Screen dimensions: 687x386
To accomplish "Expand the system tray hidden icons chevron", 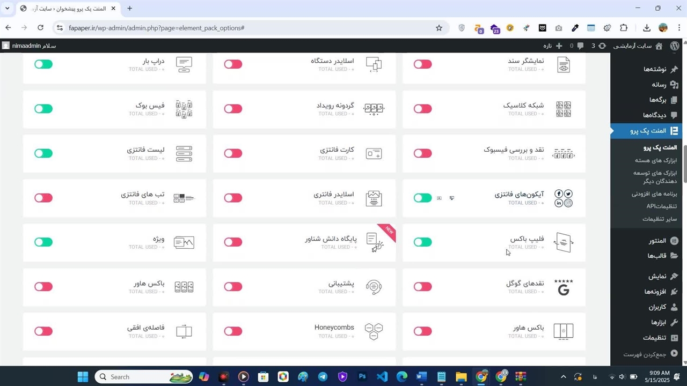I will coord(563,377).
